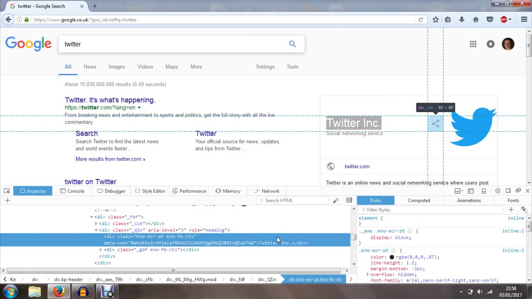
Task: Open Google search Tools
Action: coord(292,67)
